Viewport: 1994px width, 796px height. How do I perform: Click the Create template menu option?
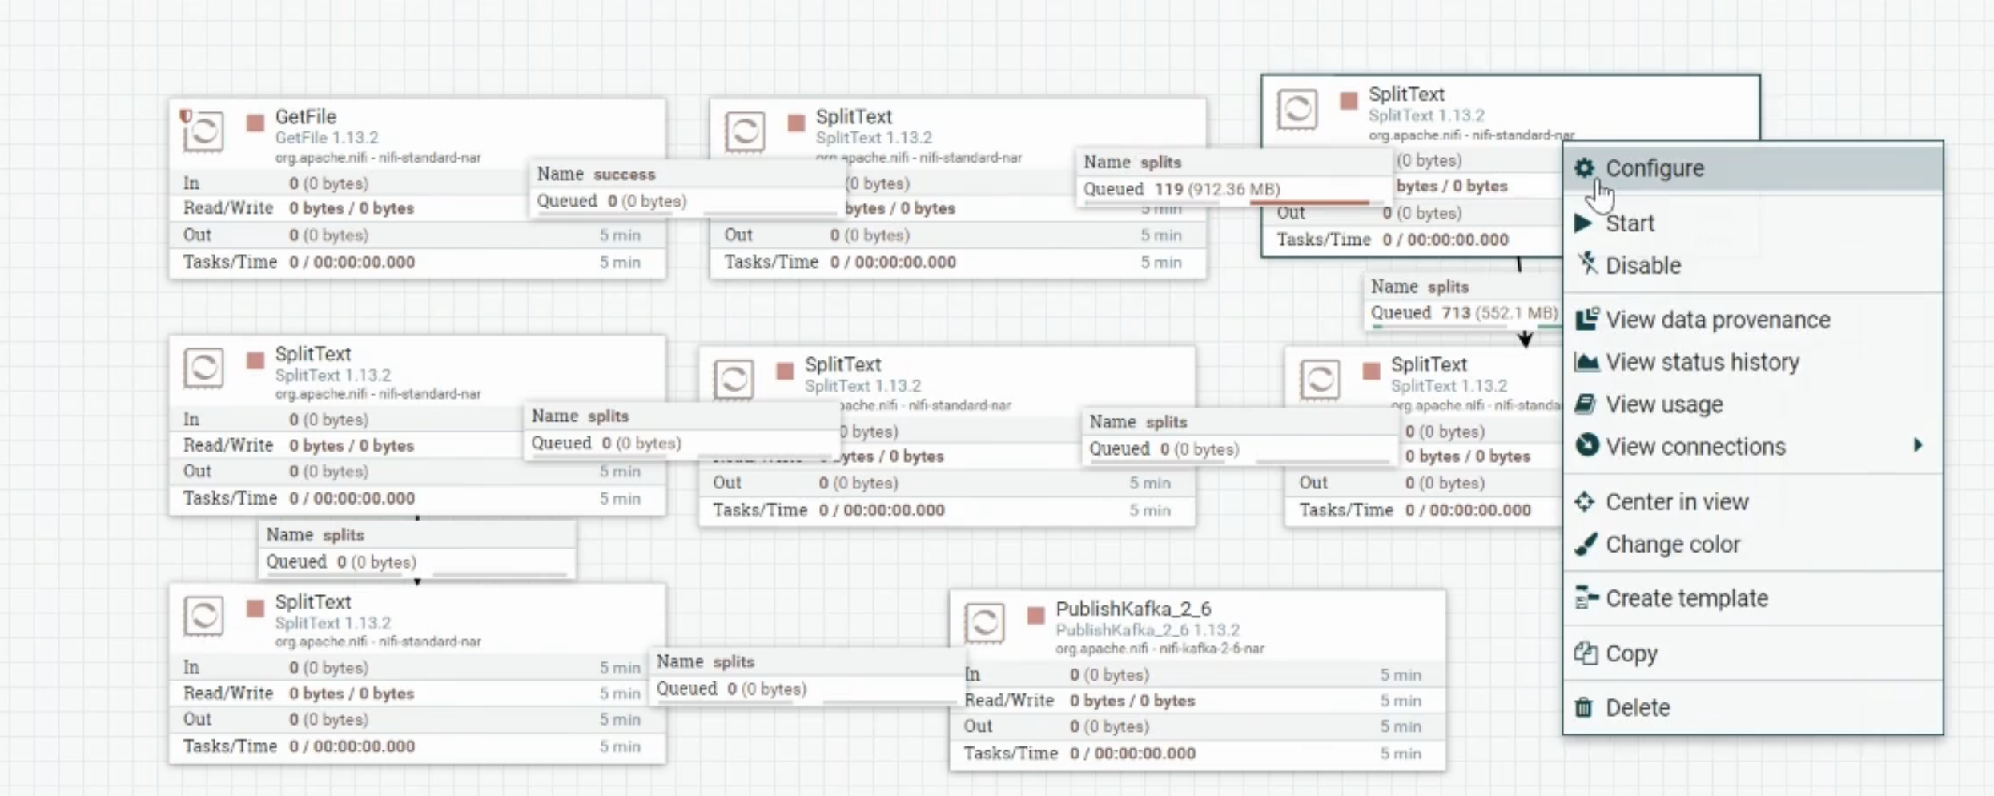click(1686, 597)
